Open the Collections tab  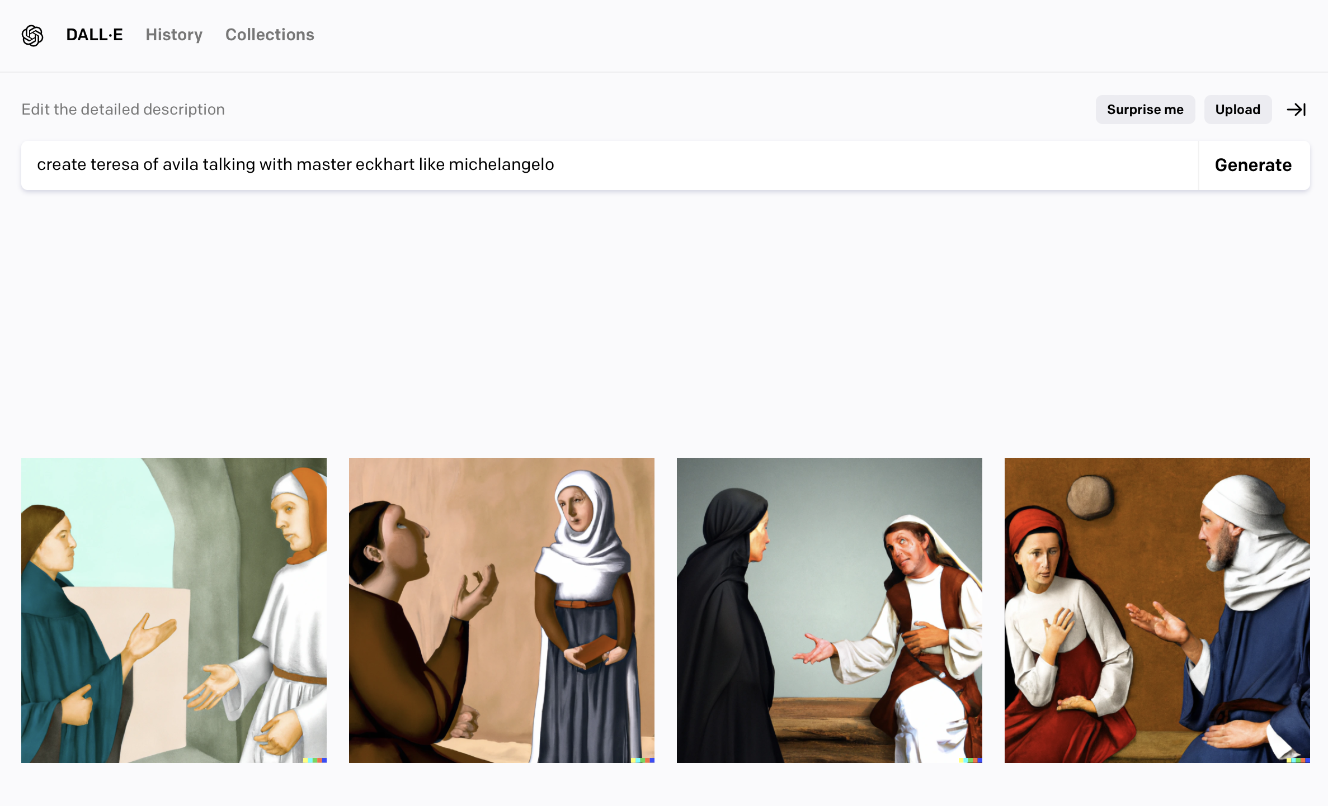coord(270,35)
